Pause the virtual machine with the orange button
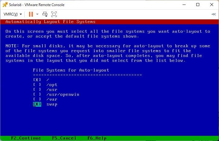 tap(31, 14)
